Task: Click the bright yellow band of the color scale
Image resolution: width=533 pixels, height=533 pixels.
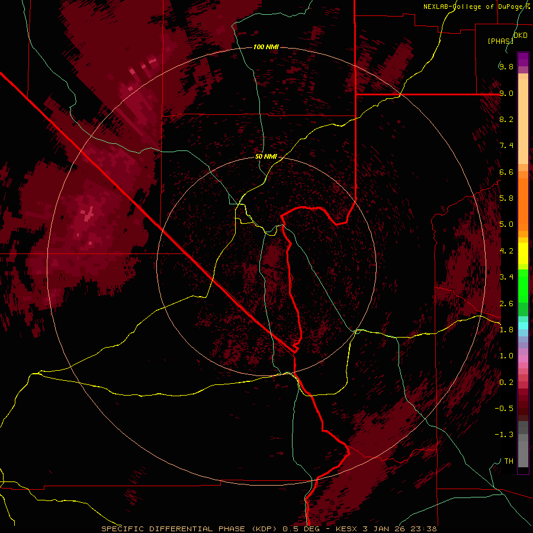Action: [x=523, y=253]
